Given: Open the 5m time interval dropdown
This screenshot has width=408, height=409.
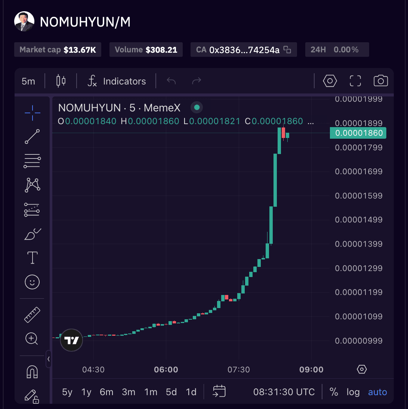Looking at the screenshot, I should pos(28,81).
